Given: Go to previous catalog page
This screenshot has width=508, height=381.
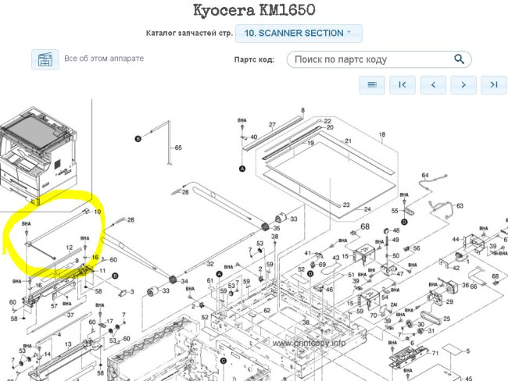Looking at the screenshot, I should coord(433,85).
